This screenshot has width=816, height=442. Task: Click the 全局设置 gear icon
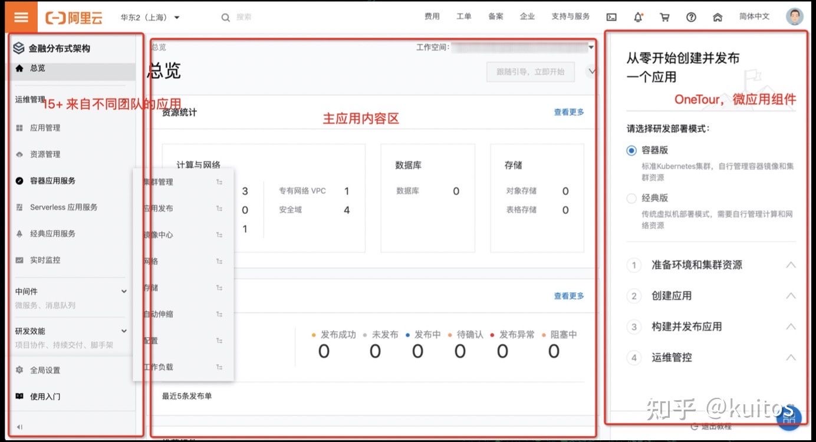(19, 370)
